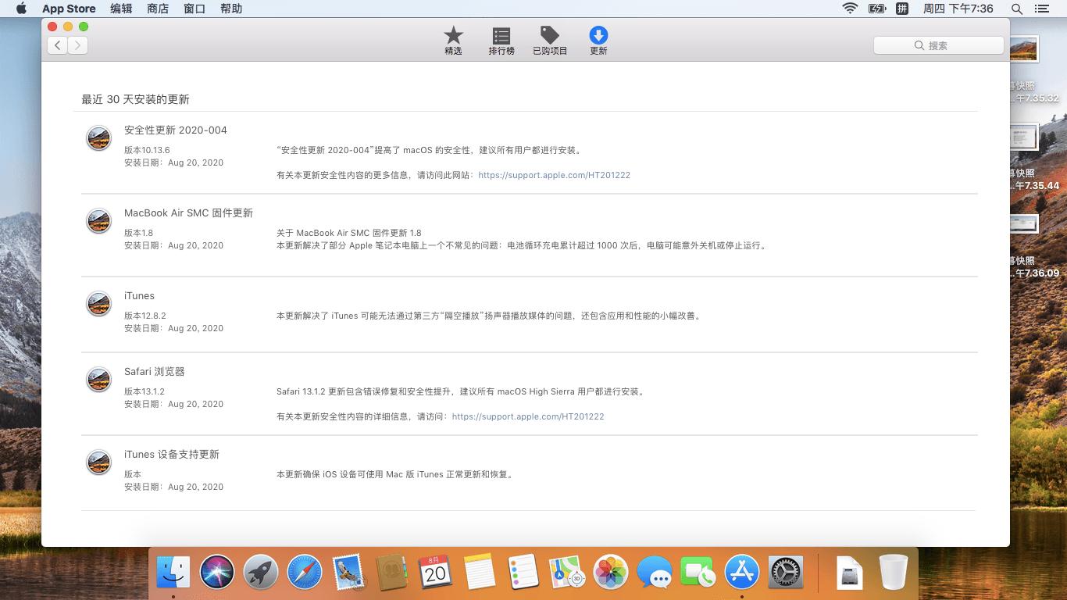Image resolution: width=1067 pixels, height=600 pixels.
Task: Select the 更新 toolbar icon
Action: [598, 40]
